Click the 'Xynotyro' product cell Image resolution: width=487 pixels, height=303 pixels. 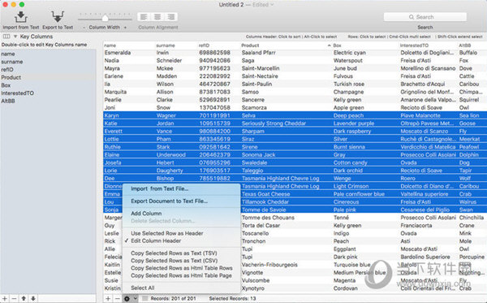pos(252,288)
